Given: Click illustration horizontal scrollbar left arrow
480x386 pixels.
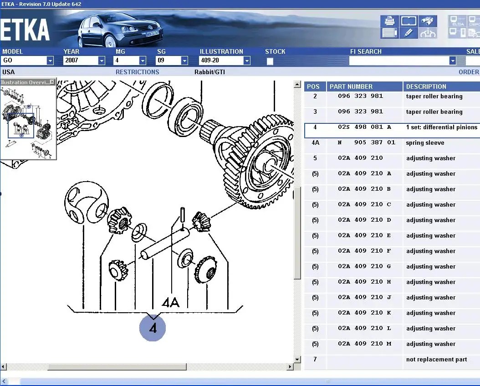Looking at the screenshot, I should pos(3,366).
